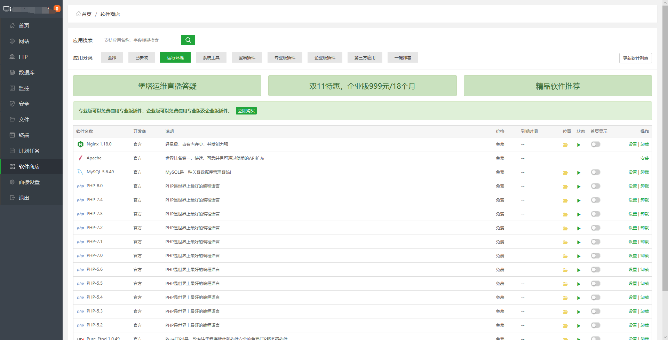The height and width of the screenshot is (340, 668).
Task: Click the Nginx logo icon
Action: point(80,144)
